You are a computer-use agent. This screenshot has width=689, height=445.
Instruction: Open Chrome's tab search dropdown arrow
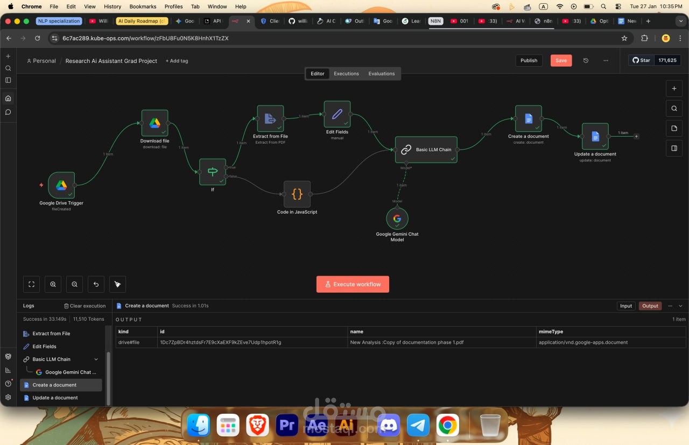[x=681, y=21]
